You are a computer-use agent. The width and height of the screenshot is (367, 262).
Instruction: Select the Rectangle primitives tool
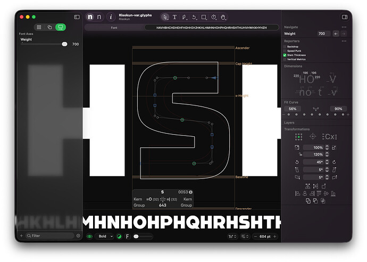tap(204, 17)
